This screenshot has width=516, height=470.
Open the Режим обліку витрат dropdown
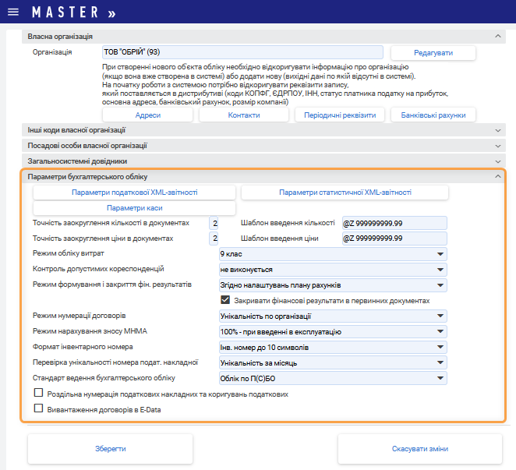tap(333, 254)
